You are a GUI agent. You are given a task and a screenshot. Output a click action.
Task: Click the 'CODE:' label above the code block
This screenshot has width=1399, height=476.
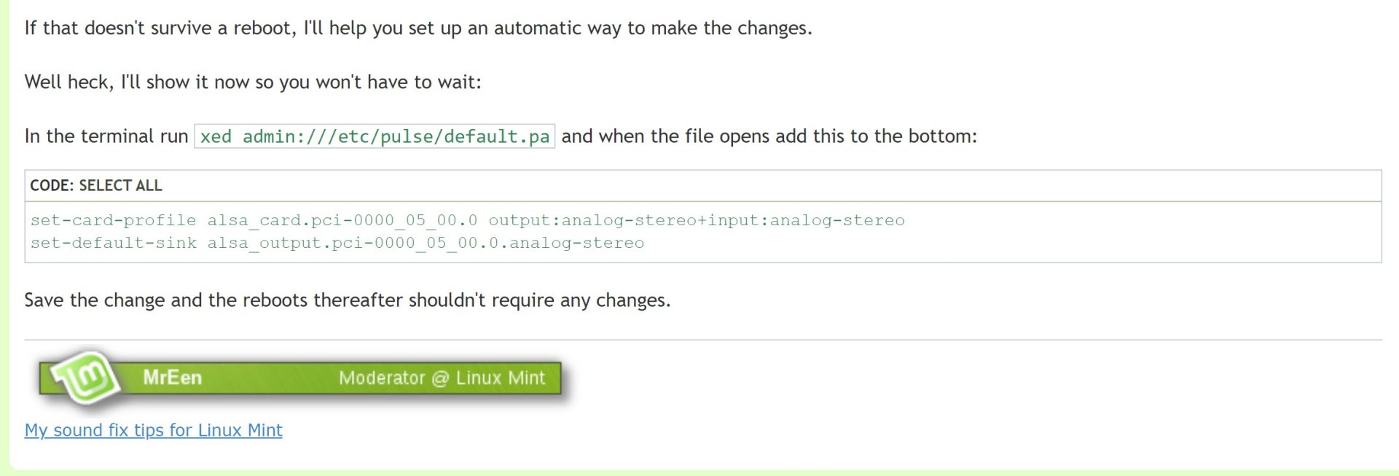[52, 186]
